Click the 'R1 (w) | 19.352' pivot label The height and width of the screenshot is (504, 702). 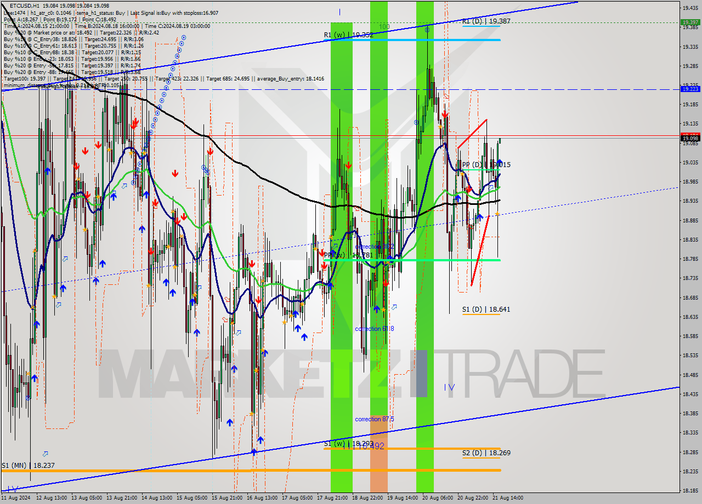[348, 35]
